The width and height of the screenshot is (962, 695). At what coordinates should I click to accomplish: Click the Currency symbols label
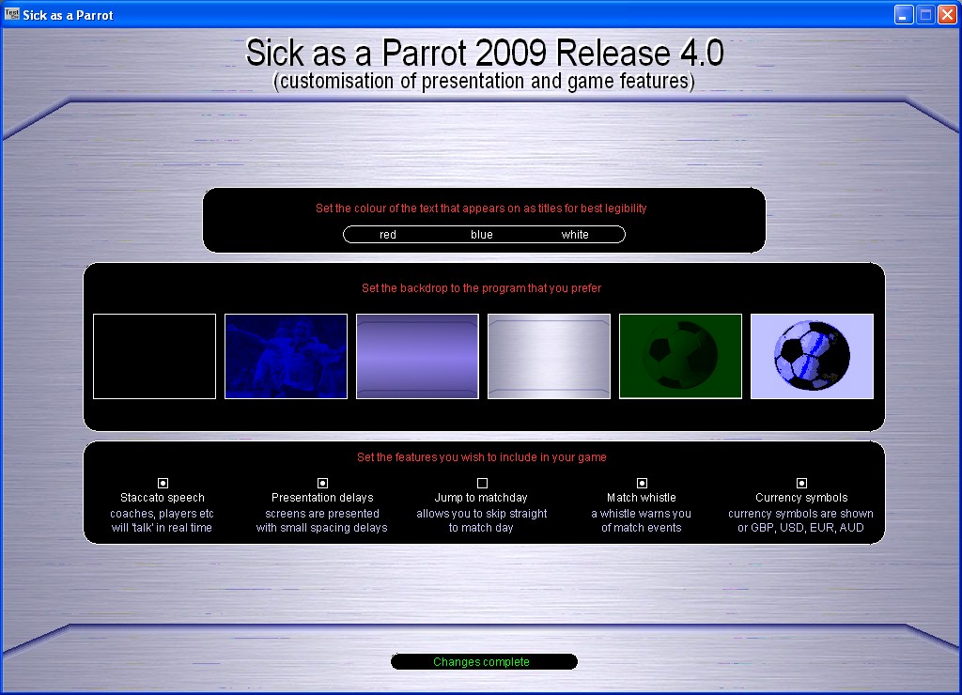point(801,498)
